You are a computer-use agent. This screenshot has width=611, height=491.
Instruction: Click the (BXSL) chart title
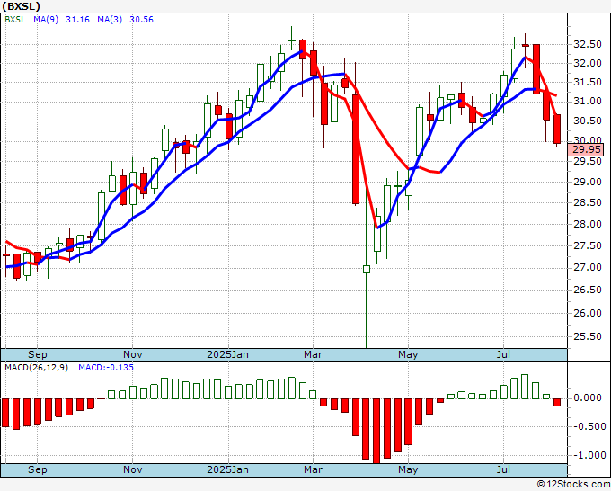click(x=21, y=6)
